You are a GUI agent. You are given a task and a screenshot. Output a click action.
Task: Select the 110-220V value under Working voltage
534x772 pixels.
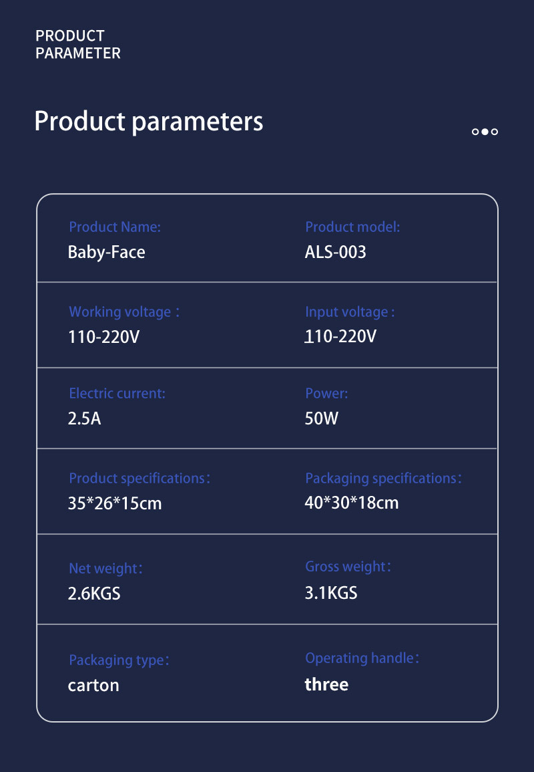[103, 336]
